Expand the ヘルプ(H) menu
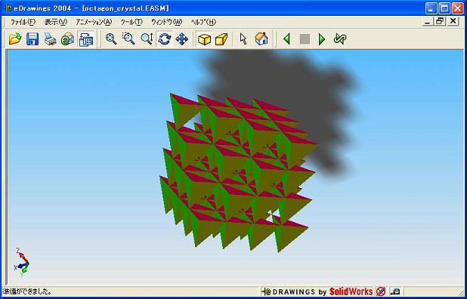467x299 pixels. [x=203, y=22]
